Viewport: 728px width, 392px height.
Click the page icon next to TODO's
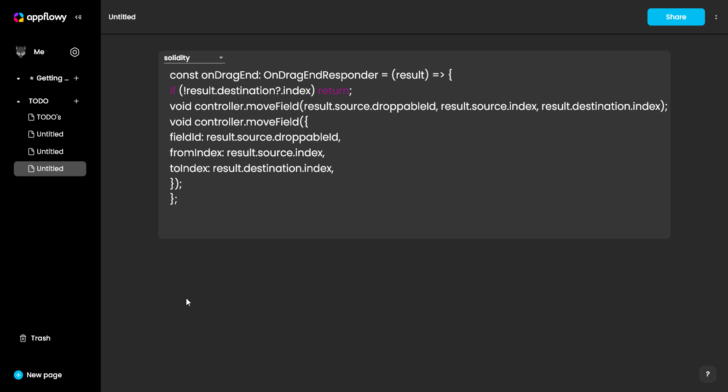point(30,117)
